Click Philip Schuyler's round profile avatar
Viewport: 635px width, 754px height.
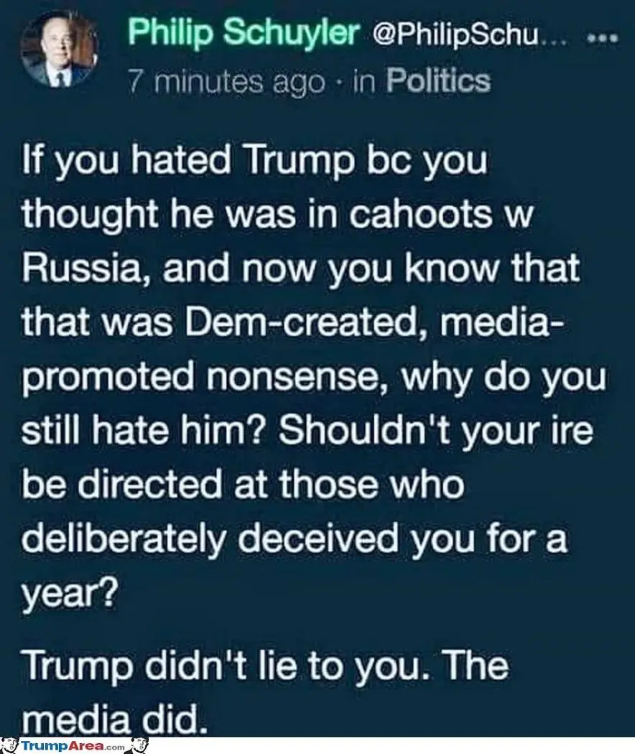(x=59, y=51)
